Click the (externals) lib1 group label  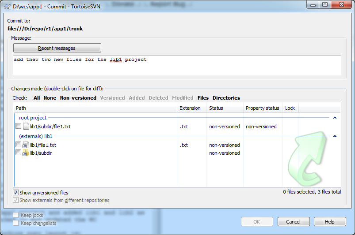tap(35, 136)
